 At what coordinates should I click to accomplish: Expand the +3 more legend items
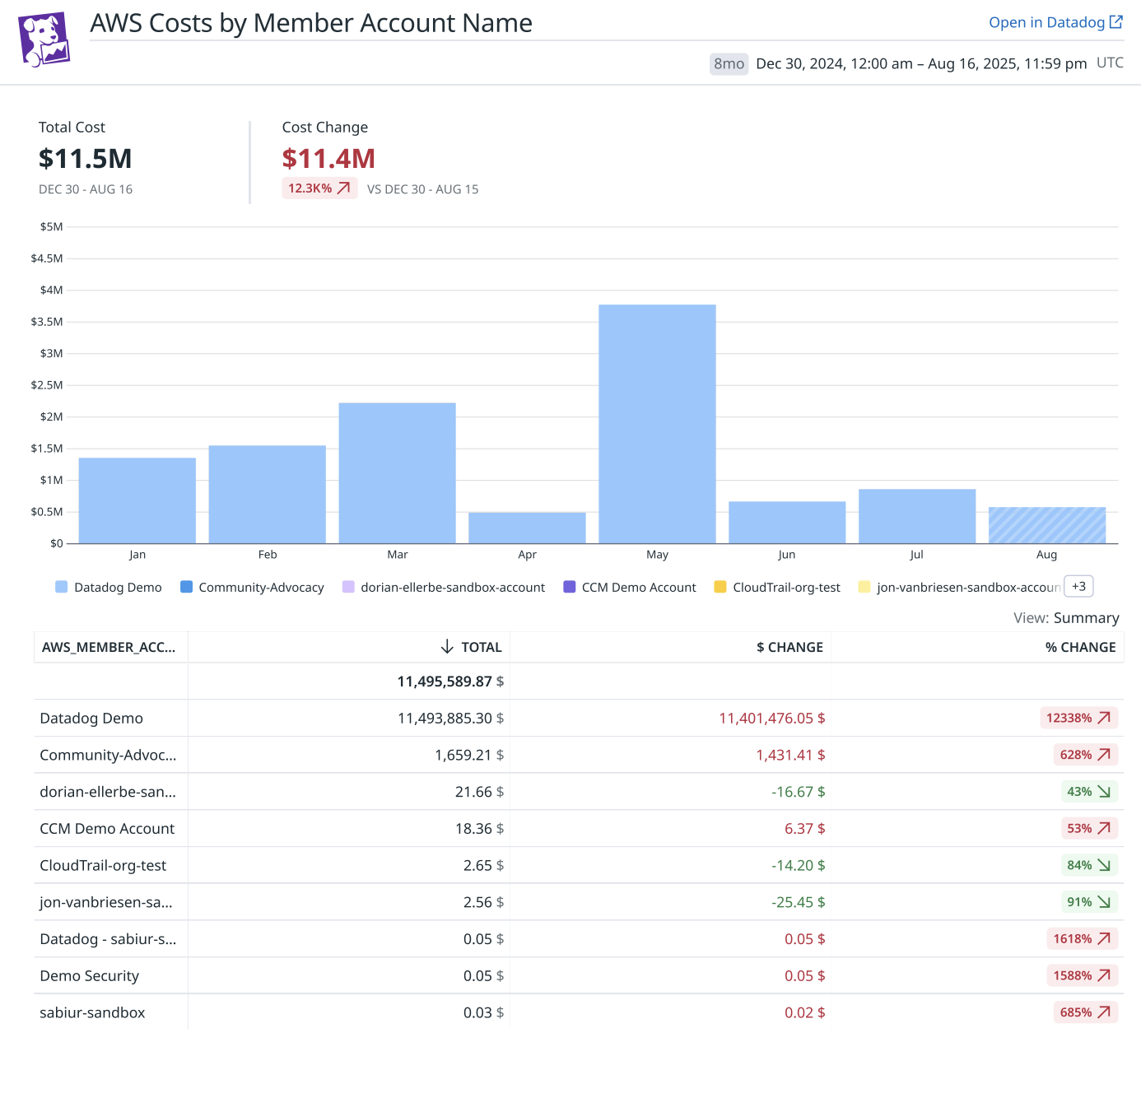tap(1078, 586)
